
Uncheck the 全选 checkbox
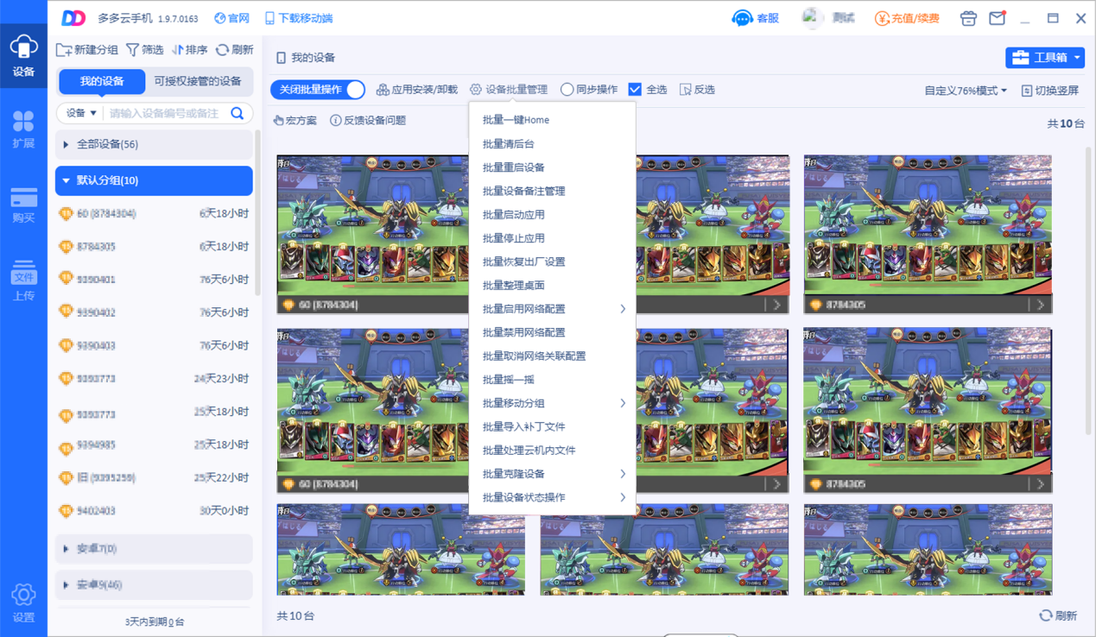635,90
